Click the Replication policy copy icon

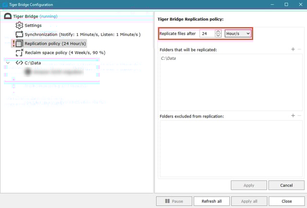click(x=19, y=44)
